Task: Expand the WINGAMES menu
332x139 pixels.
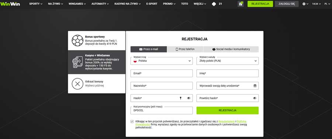Action: pyautogui.click(x=77, y=4)
